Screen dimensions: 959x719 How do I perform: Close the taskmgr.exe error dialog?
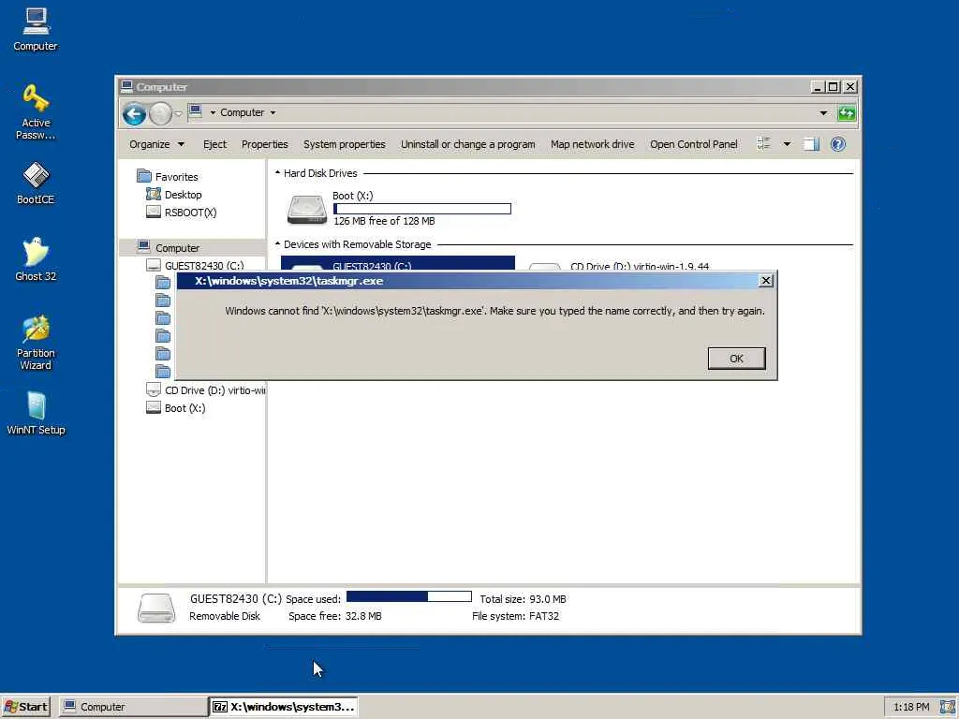(x=765, y=281)
